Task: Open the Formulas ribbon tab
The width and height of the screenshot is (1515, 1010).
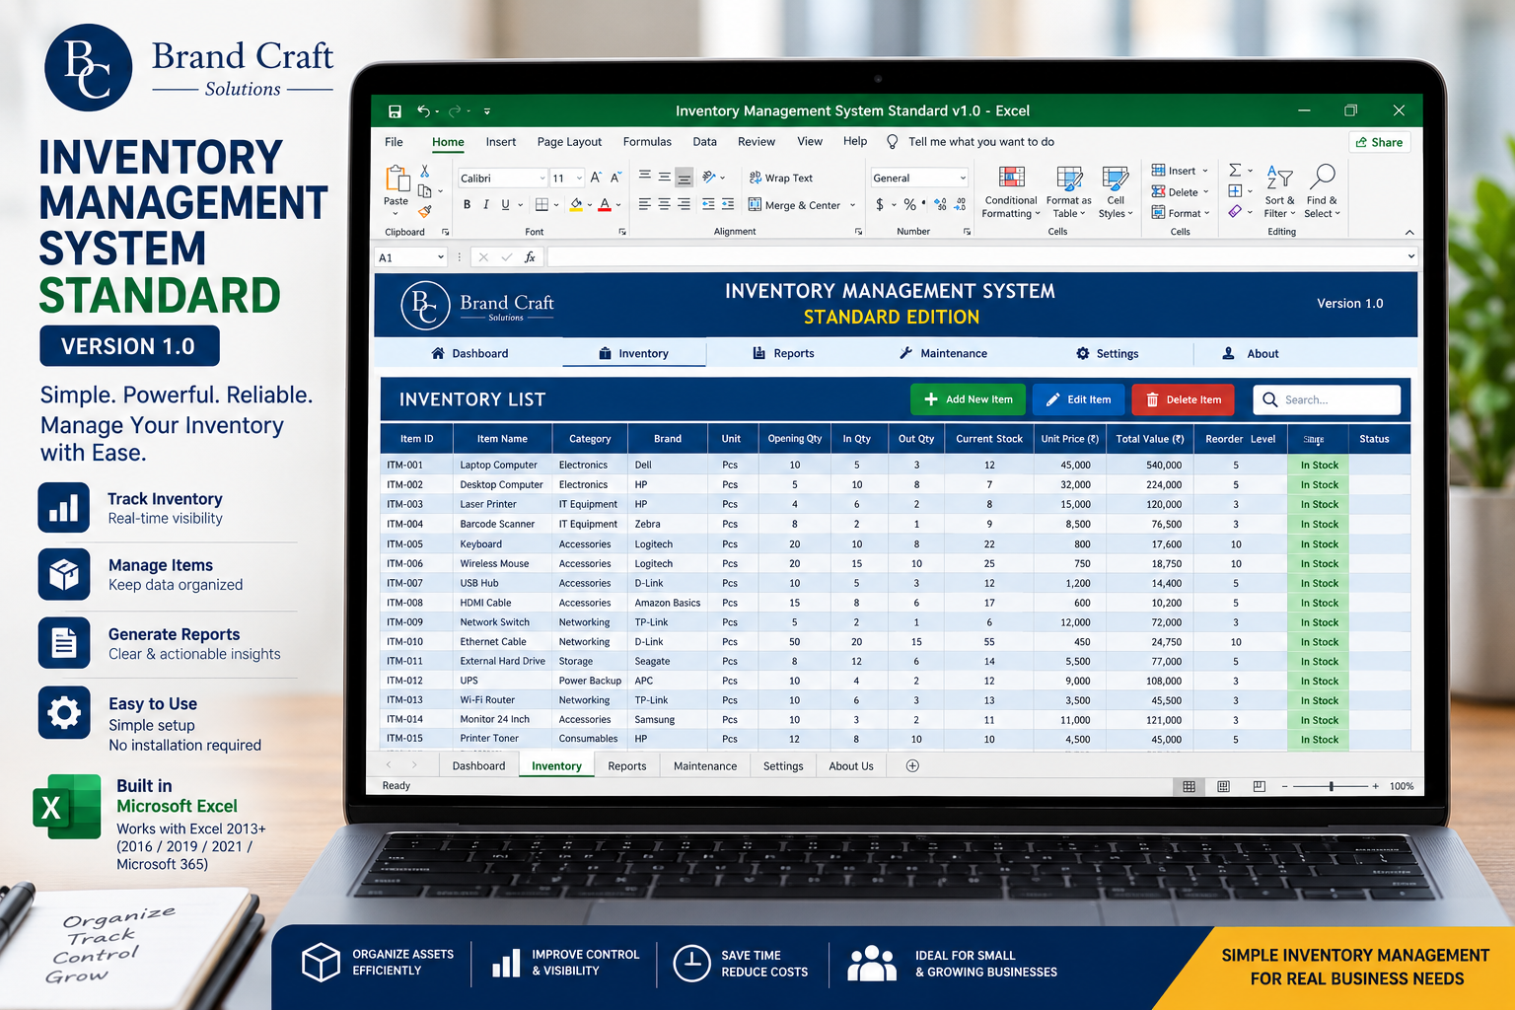Action: tap(647, 142)
